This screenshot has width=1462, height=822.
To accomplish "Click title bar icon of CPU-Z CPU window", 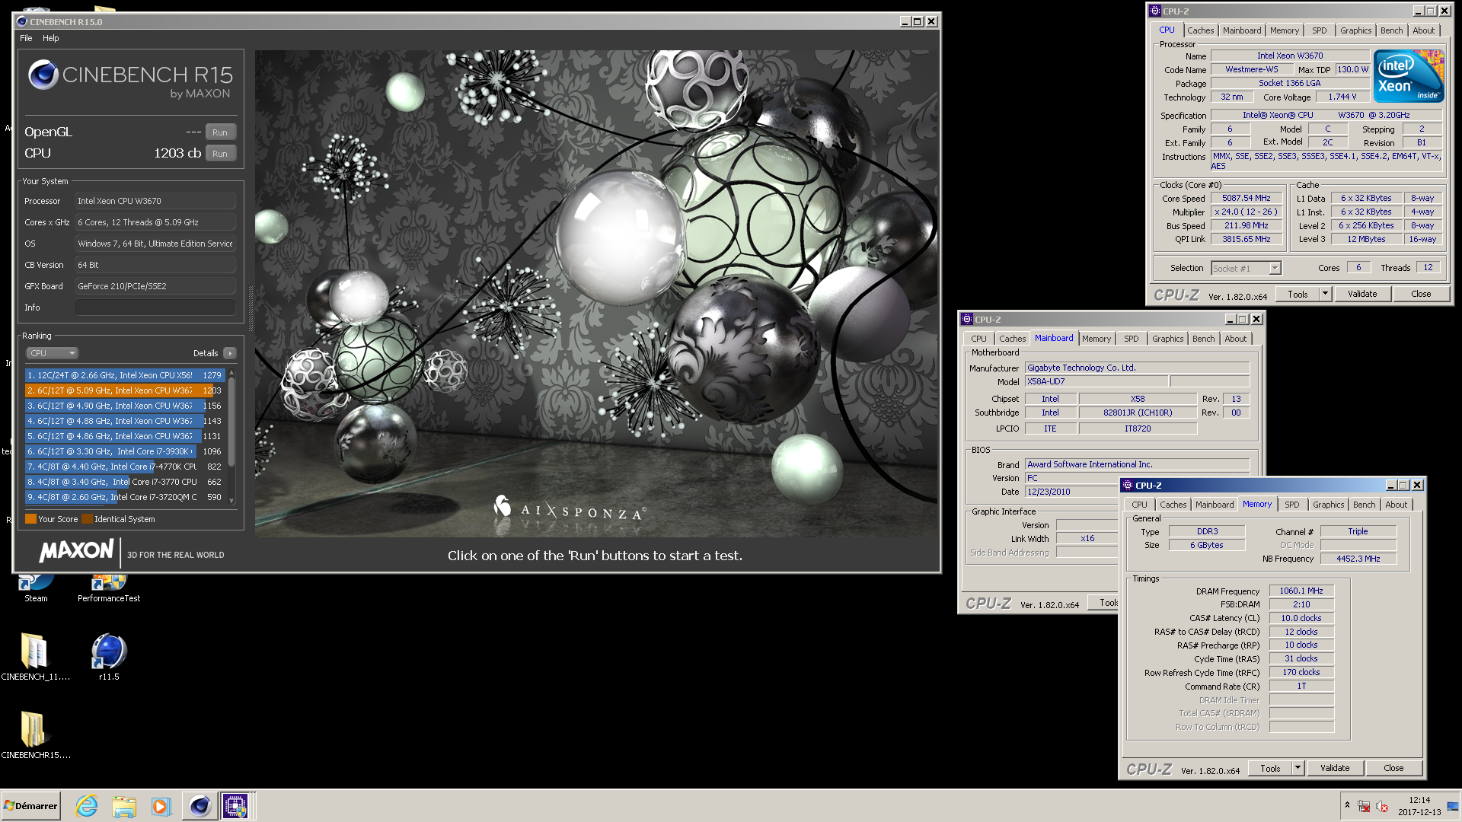I will point(1155,11).
